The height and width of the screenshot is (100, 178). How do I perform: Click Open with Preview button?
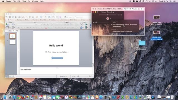[x=131, y=9]
